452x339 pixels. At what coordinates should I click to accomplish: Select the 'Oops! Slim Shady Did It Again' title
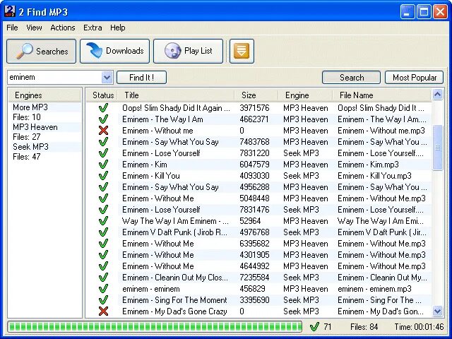176,108
